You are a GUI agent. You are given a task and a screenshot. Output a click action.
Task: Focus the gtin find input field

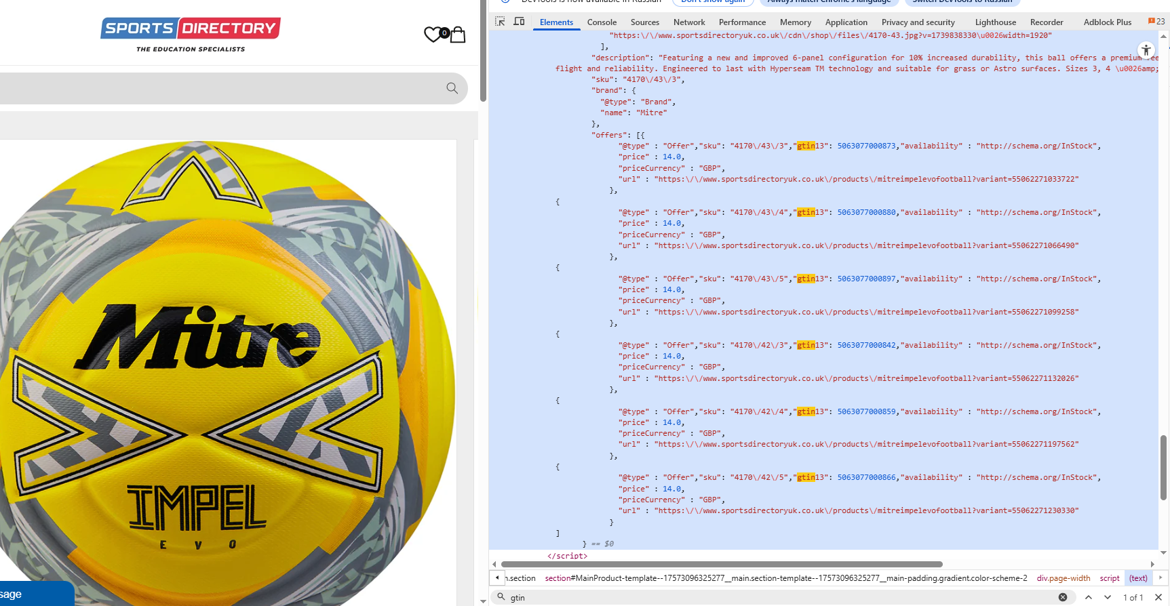(780, 597)
